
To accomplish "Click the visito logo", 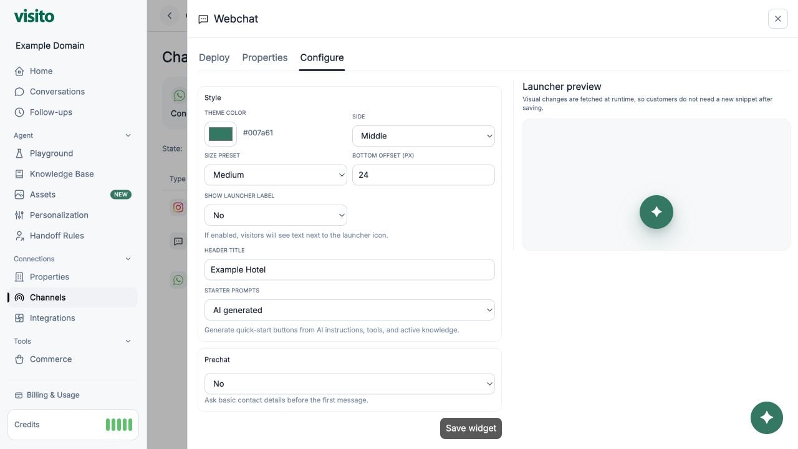I will (34, 16).
